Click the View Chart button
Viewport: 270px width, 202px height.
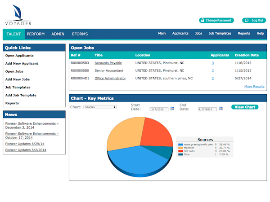pyautogui.click(x=245, y=107)
